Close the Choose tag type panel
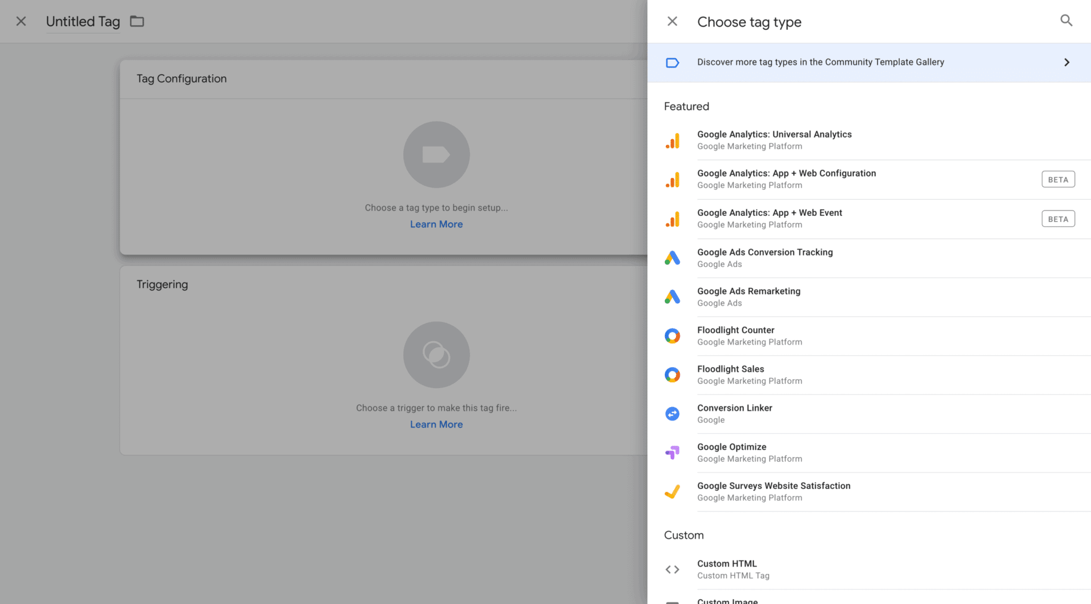The height and width of the screenshot is (604, 1091). pyautogui.click(x=672, y=21)
